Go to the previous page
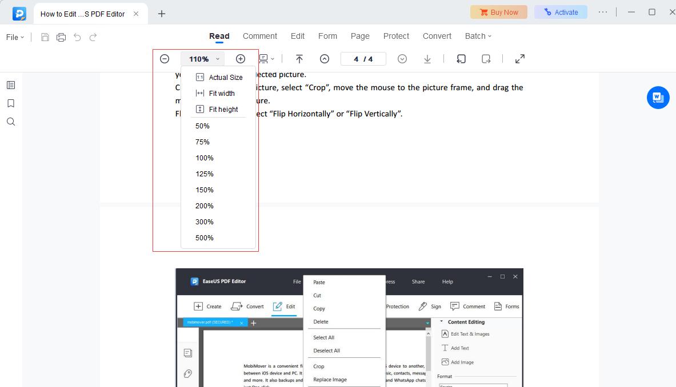The width and height of the screenshot is (676, 387). click(325, 59)
